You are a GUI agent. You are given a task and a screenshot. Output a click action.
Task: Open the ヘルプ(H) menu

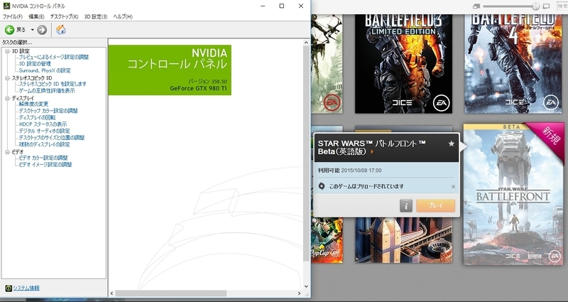pyautogui.click(x=123, y=16)
